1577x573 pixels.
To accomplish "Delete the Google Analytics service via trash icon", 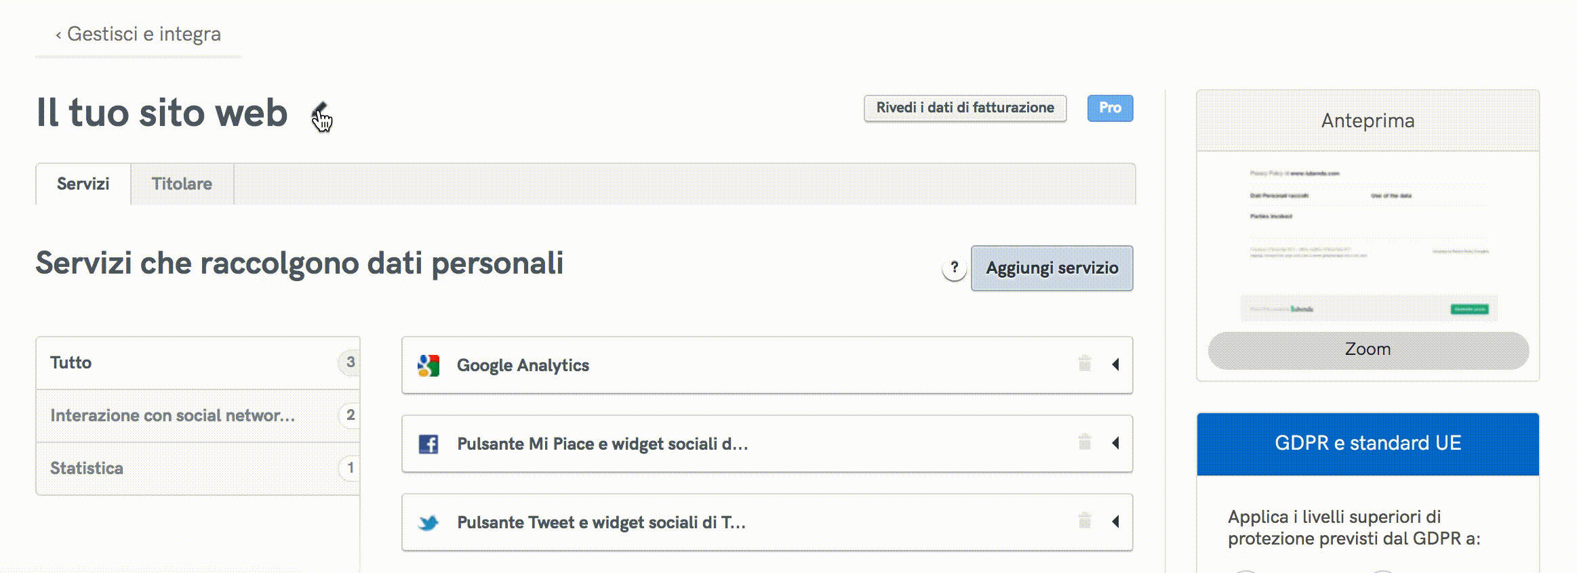I will [1085, 363].
